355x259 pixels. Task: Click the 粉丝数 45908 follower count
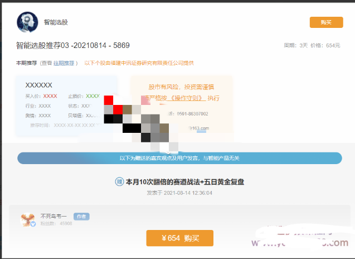coord(56,223)
